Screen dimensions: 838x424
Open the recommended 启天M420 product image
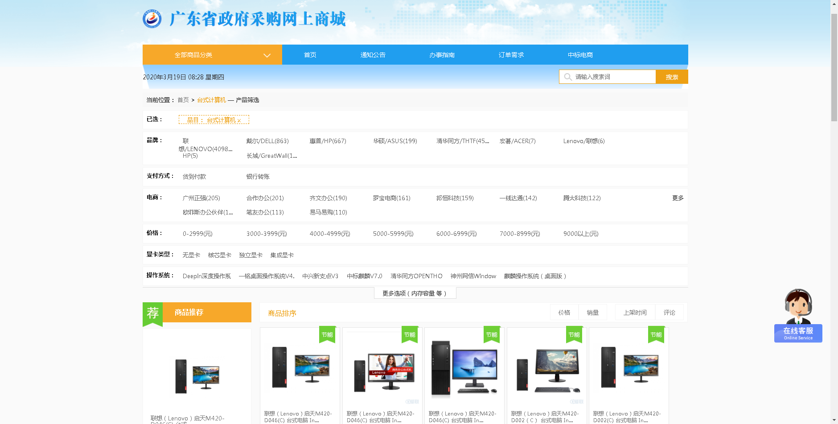[197, 375]
